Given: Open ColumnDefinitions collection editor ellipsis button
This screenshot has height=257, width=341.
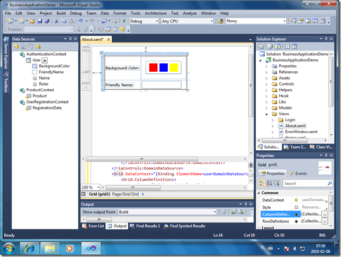Looking at the screenshot, I should [x=325, y=214].
